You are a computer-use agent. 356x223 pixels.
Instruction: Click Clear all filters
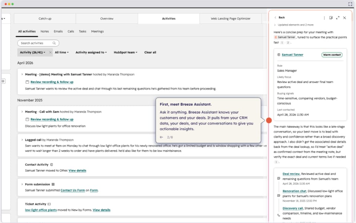[150, 52]
